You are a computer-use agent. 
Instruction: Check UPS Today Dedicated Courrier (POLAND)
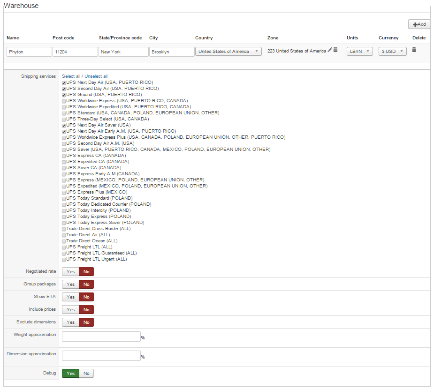click(x=64, y=205)
